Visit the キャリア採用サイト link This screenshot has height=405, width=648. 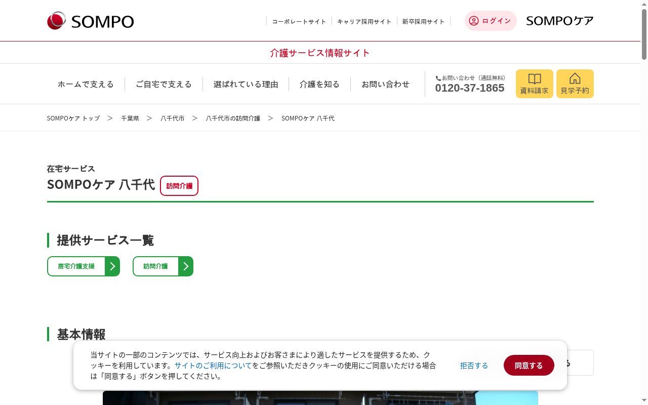coord(364,21)
